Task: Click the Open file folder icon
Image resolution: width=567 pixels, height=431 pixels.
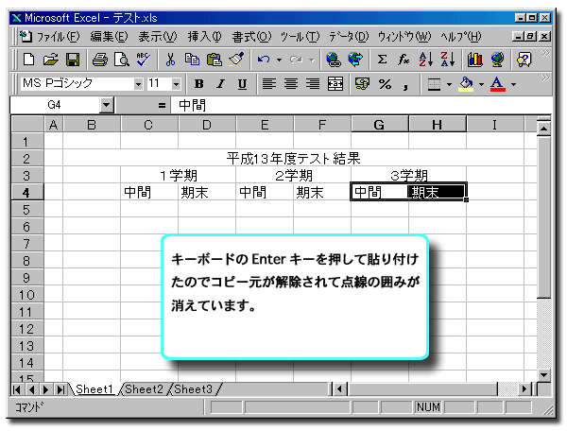Action: click(51, 60)
